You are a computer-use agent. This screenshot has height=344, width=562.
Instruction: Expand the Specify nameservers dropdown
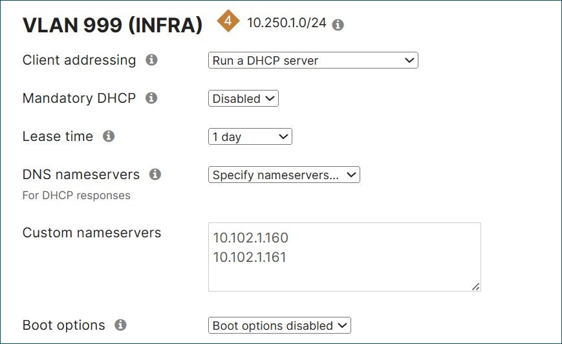click(283, 175)
